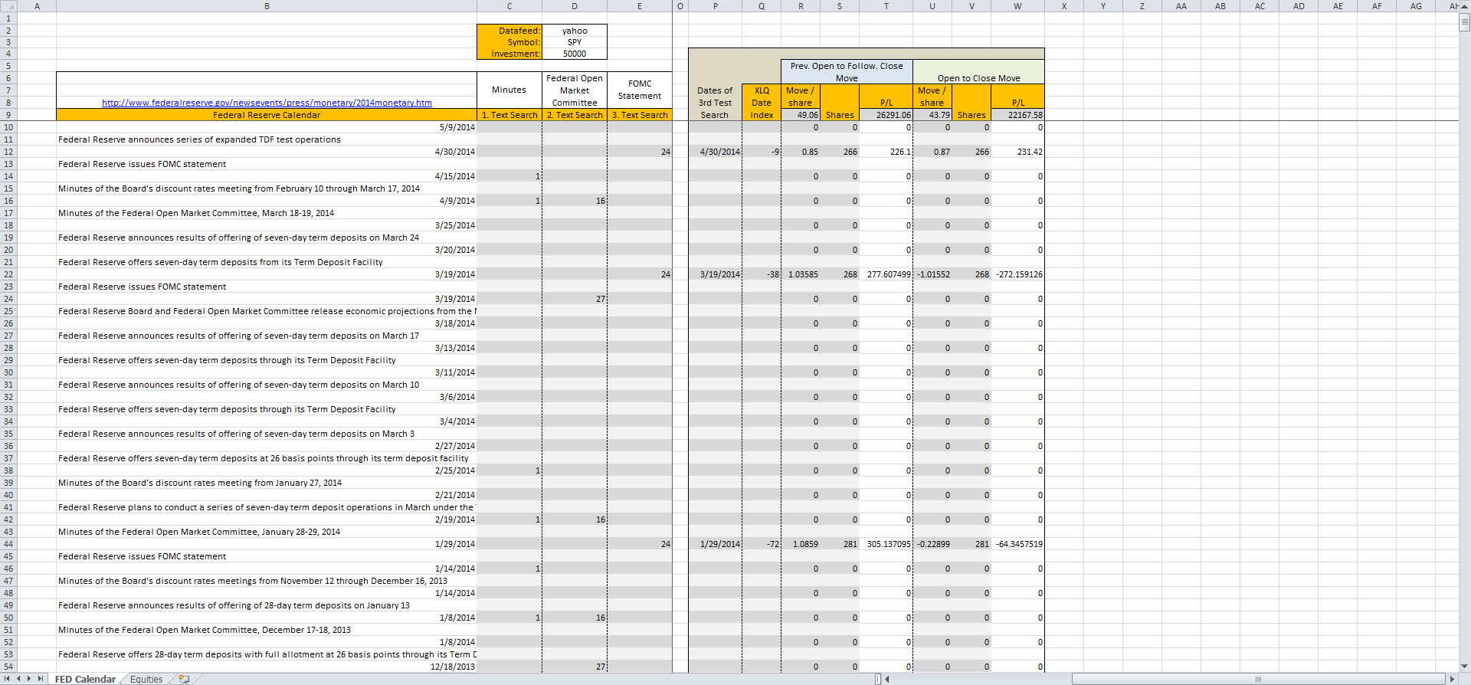Select the Symbol cell containing SPY
This screenshot has height=685, width=1471.
tap(575, 42)
